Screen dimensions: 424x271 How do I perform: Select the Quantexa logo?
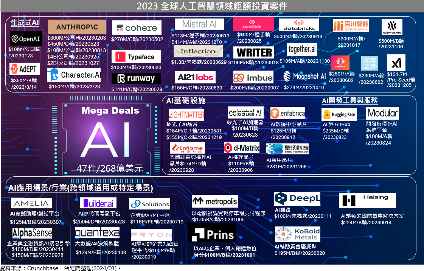97,233
